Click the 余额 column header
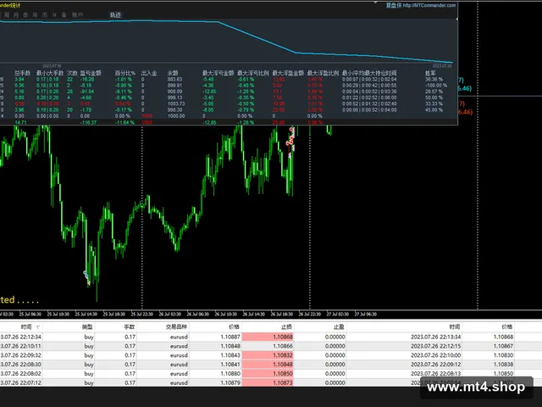Image resolution: width=542 pixels, height=407 pixels. [x=173, y=73]
